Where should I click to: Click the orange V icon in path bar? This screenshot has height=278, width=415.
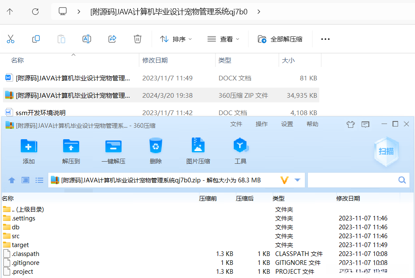285,180
